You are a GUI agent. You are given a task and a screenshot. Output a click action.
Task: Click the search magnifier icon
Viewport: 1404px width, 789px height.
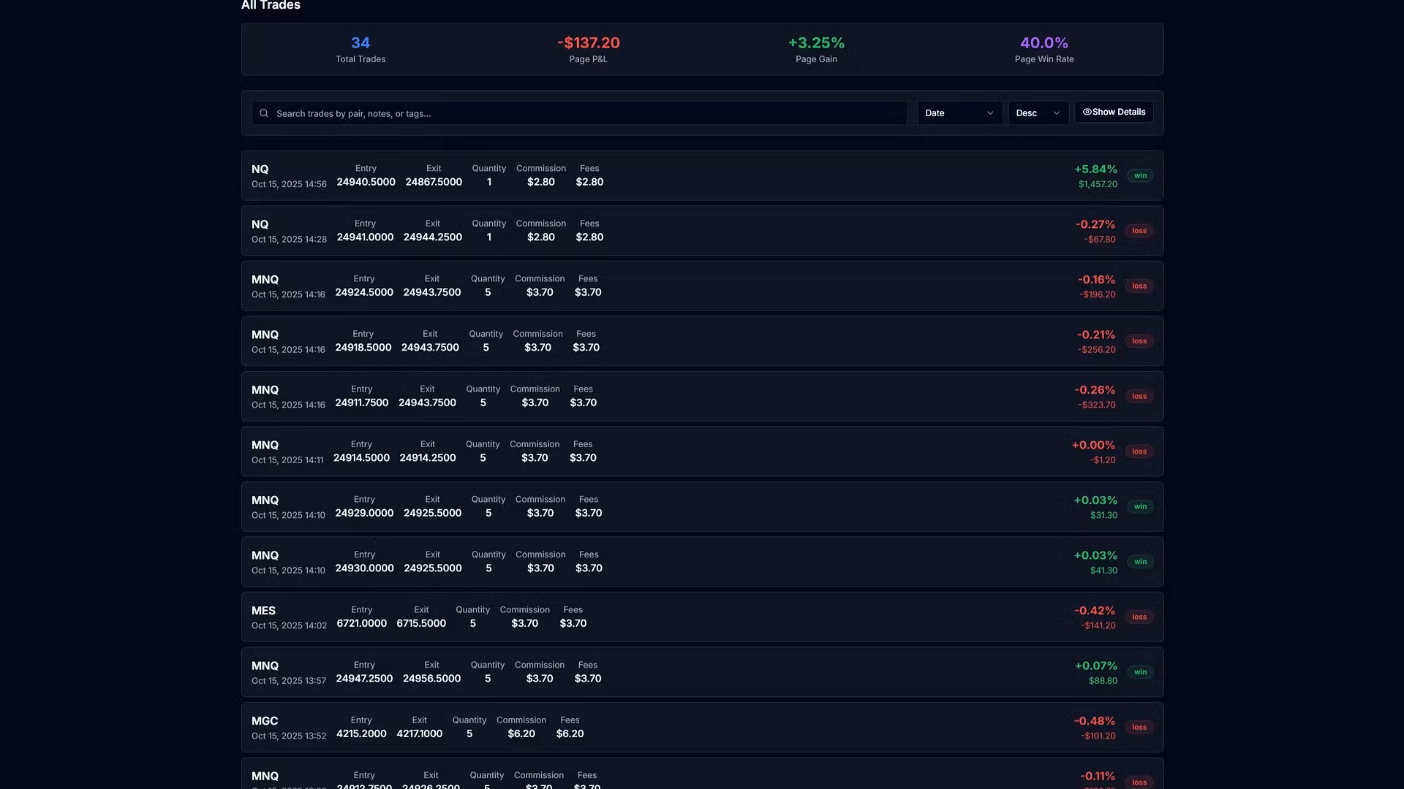click(x=264, y=113)
